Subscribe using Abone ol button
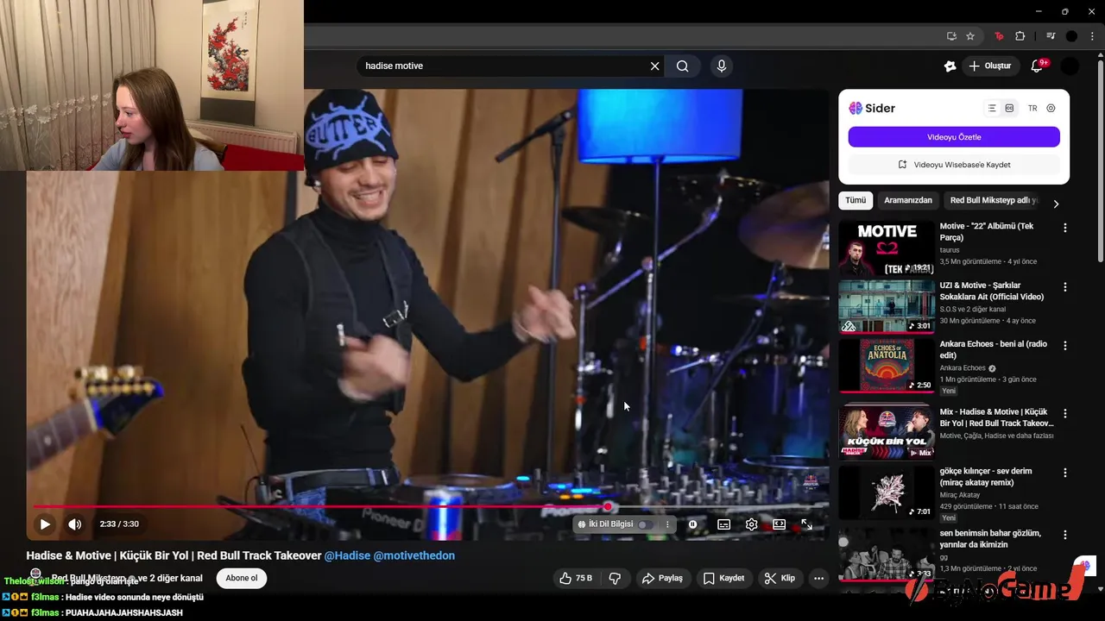 242,578
